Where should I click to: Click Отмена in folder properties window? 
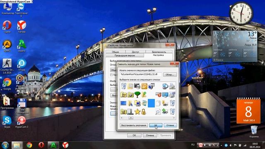(x=150, y=135)
